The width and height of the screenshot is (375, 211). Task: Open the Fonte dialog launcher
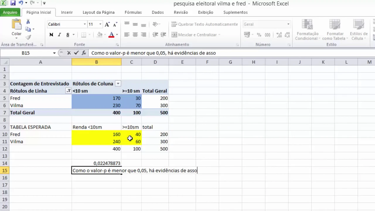(x=117, y=45)
